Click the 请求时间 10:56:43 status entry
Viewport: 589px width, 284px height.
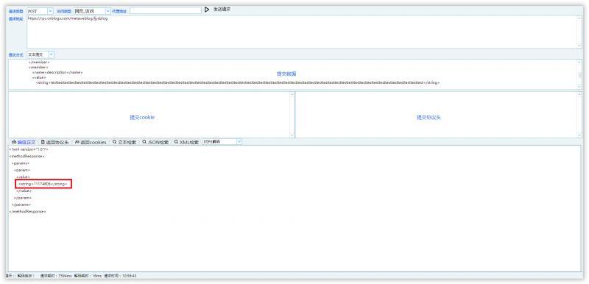[x=120, y=276]
